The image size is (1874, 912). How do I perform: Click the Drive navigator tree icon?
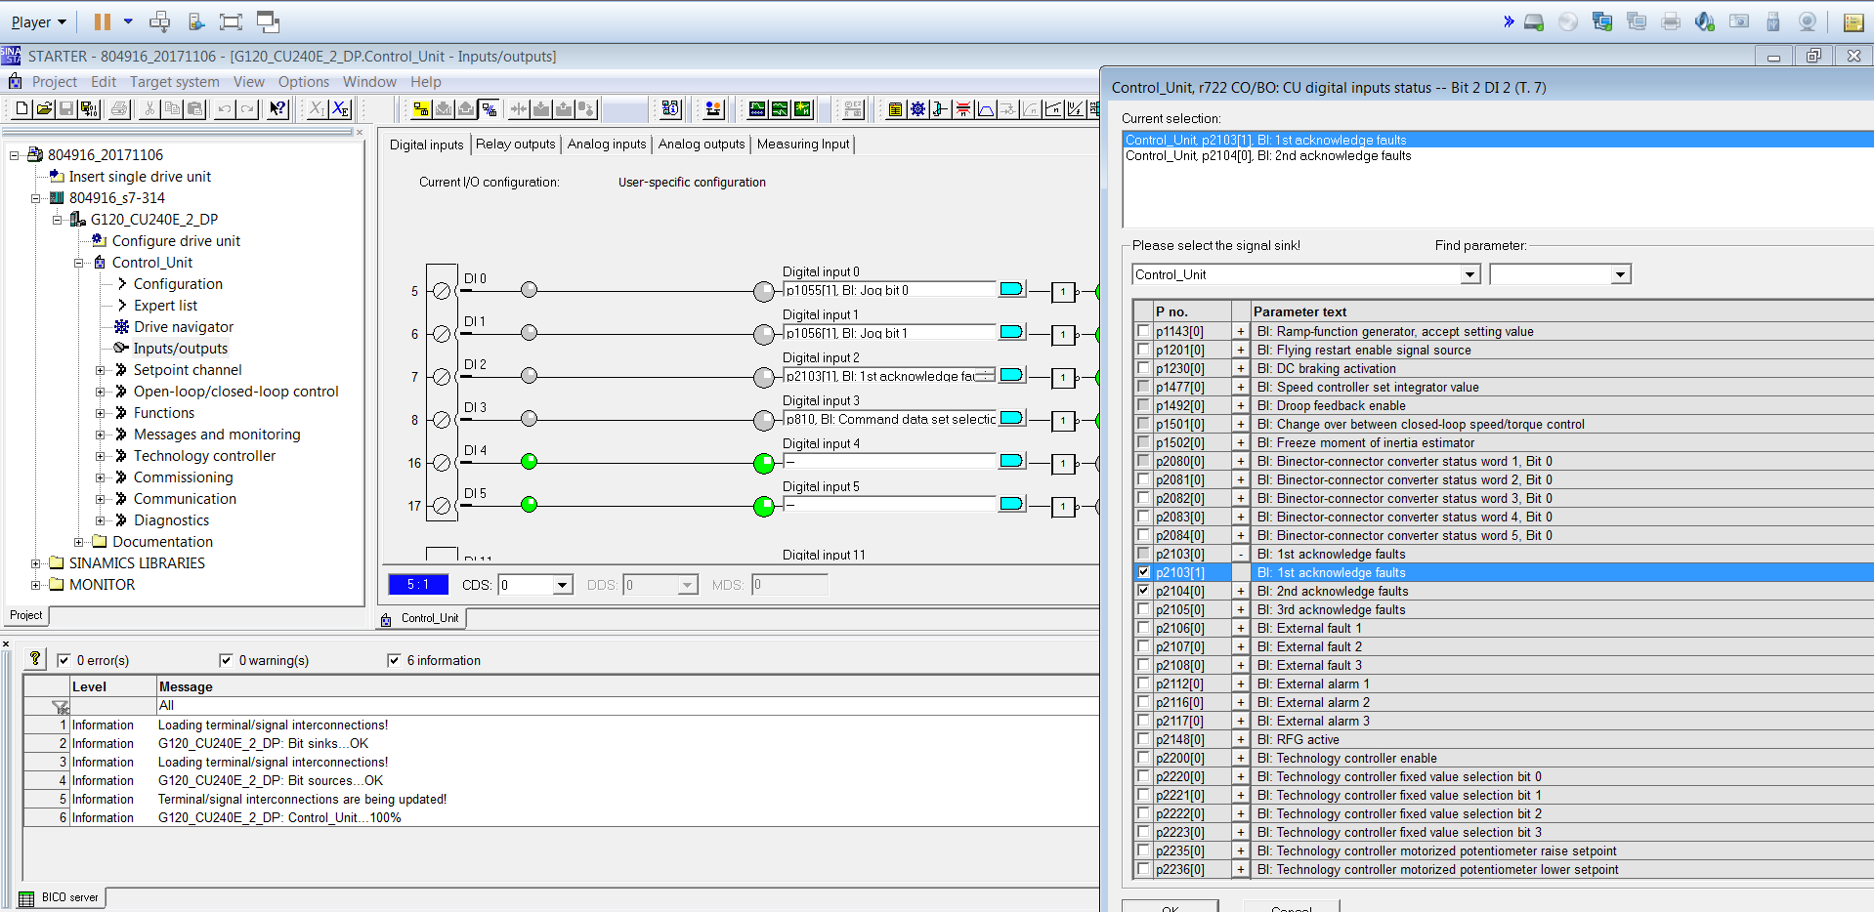[x=121, y=326]
